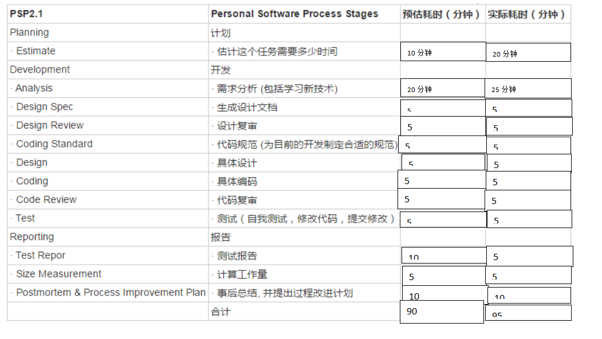Viewport: 602px width, 339px height.
Task: Click the Development section label
Action: pyautogui.click(x=40, y=70)
